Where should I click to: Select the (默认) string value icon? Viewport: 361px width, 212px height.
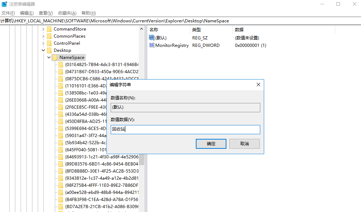click(152, 38)
